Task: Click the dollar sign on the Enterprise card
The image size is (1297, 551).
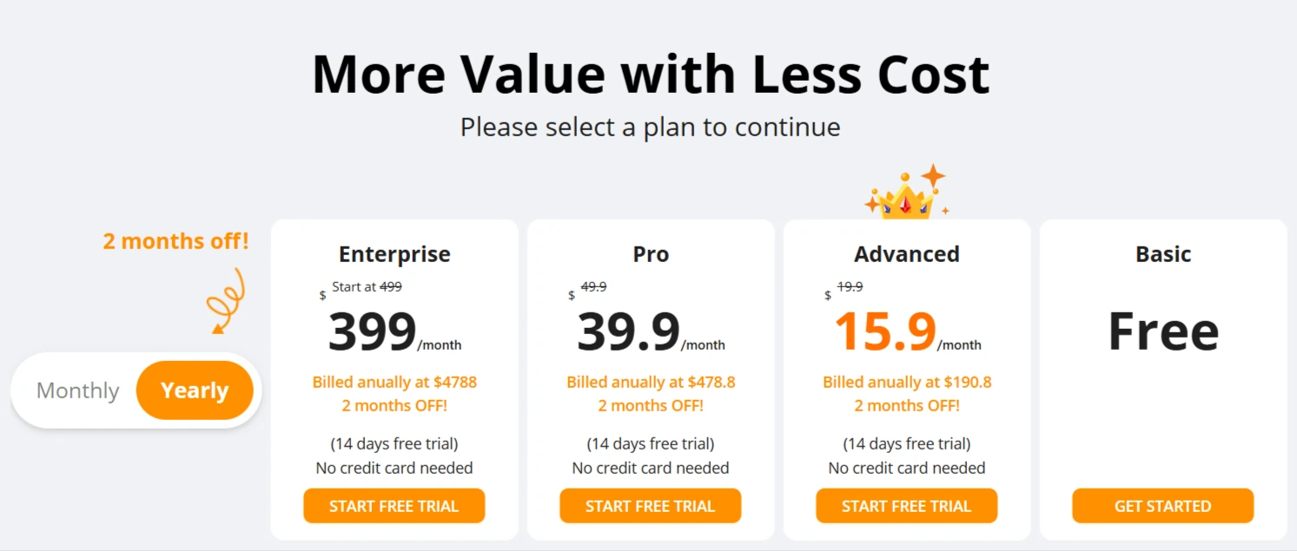Action: coord(322,297)
